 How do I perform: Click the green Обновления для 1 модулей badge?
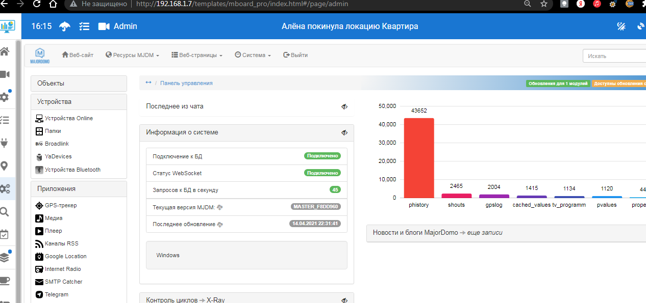558,84
